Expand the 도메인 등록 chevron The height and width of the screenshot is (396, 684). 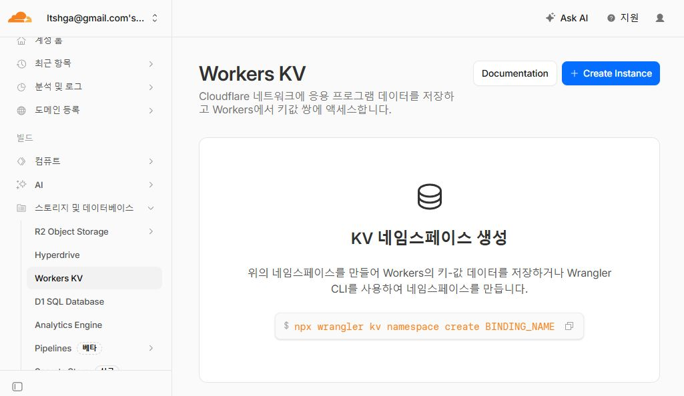point(151,110)
